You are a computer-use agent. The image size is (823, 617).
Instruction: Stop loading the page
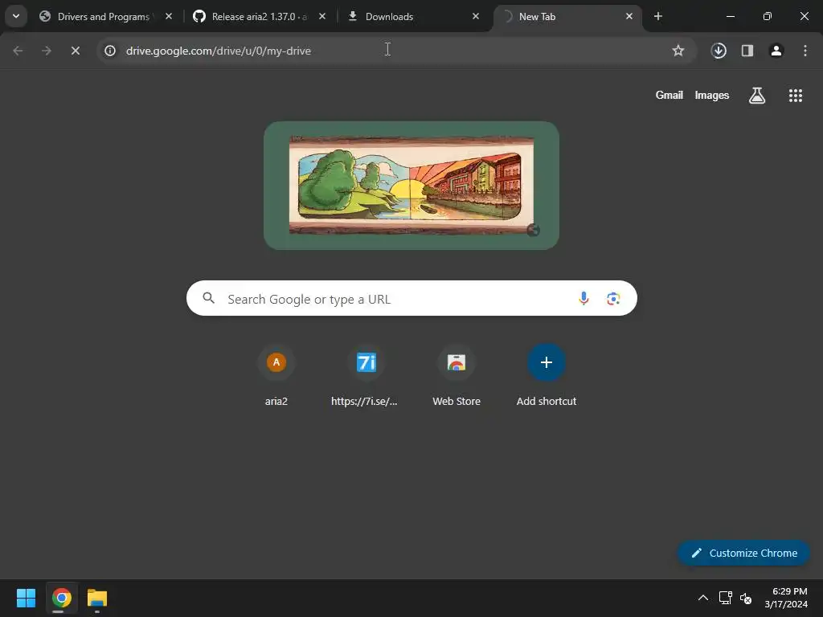point(76,51)
